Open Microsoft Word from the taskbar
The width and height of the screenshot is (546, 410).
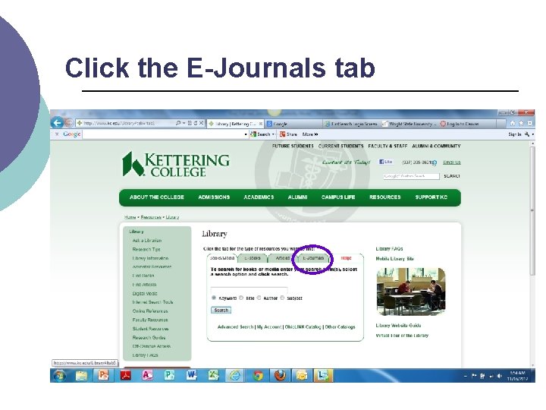tap(192, 376)
